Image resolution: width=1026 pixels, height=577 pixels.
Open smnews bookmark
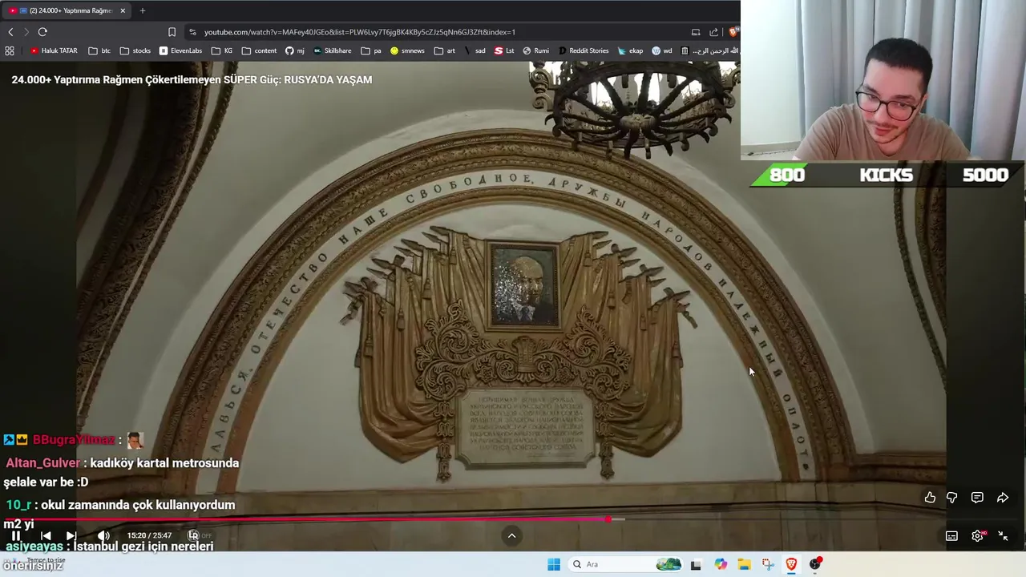(407, 50)
